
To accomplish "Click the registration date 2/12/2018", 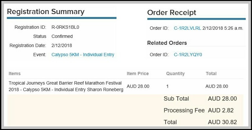I will coord(62,45).
